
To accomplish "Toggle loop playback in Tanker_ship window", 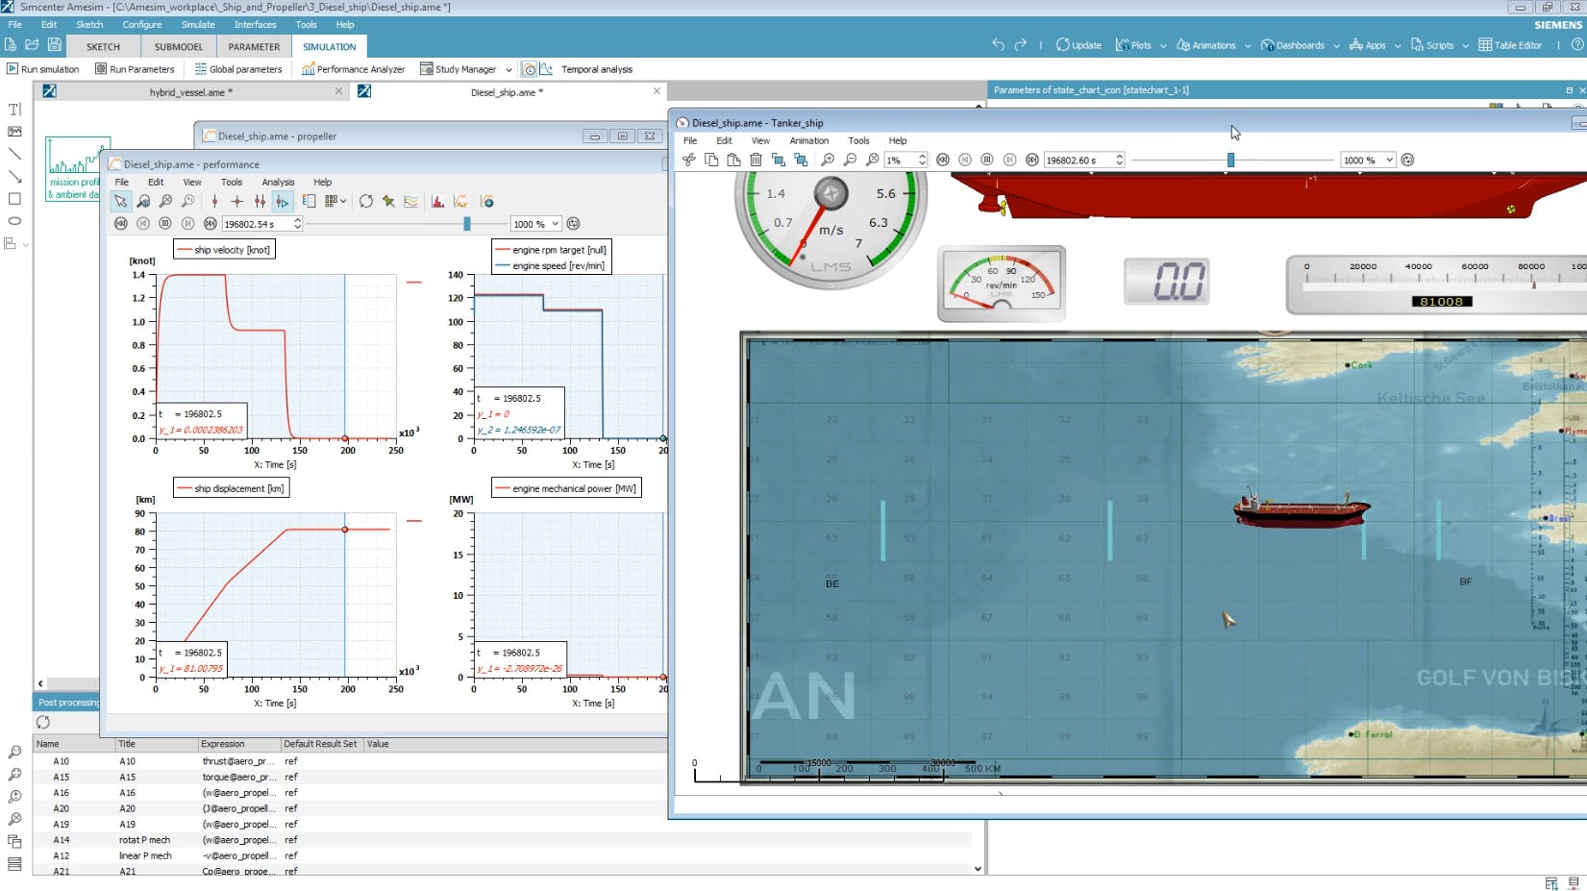I will 1407,160.
